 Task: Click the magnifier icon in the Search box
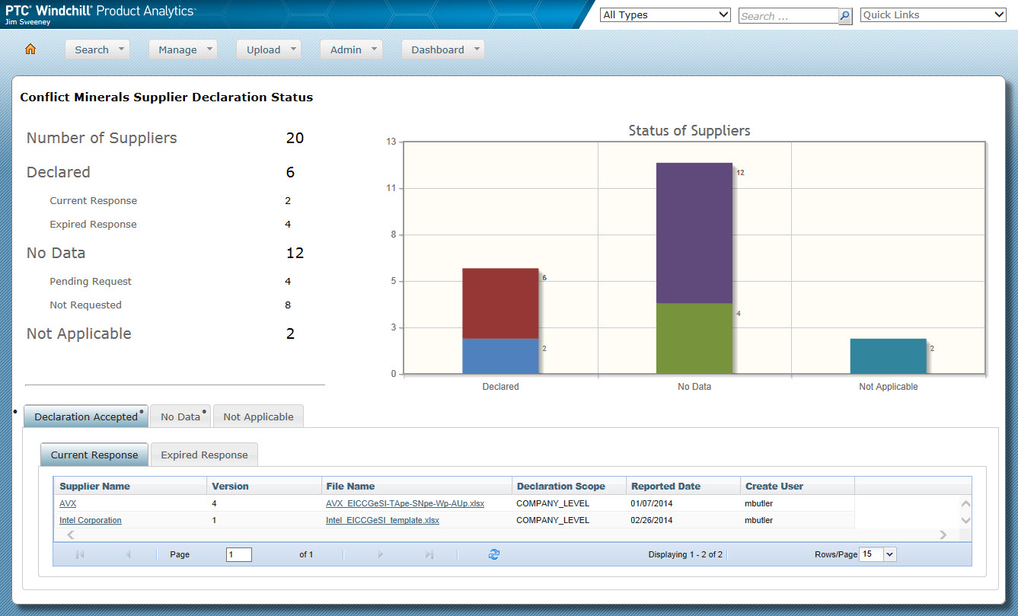click(844, 14)
